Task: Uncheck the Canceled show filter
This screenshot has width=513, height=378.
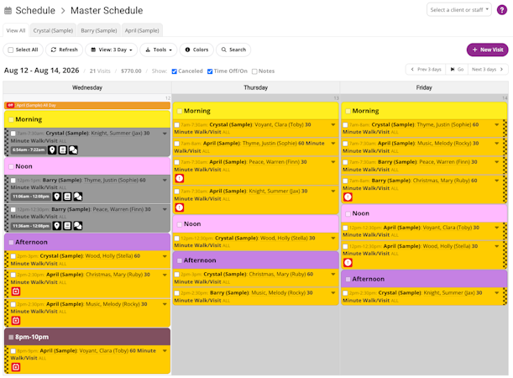Action: click(x=175, y=71)
